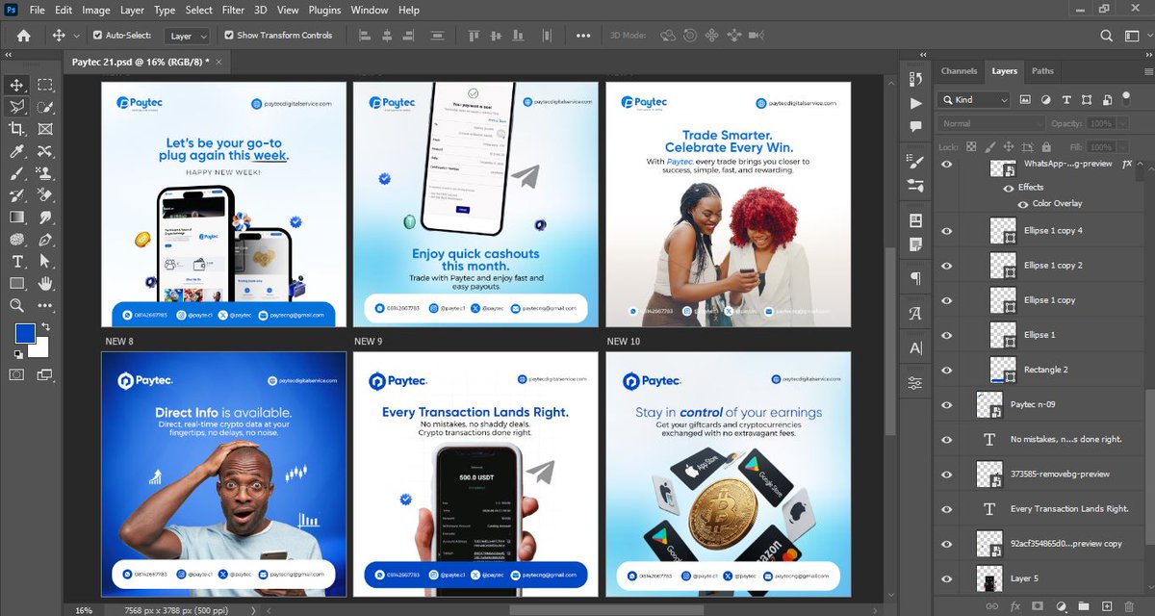Click the white background color swatch
The height and width of the screenshot is (616, 1155).
pos(40,350)
